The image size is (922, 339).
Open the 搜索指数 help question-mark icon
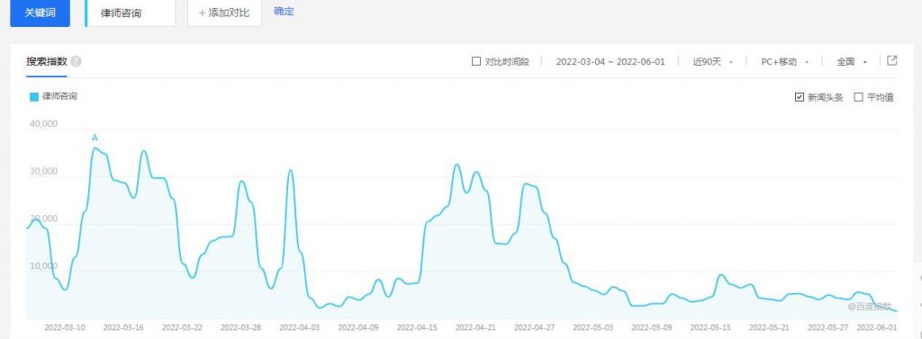pyautogui.click(x=76, y=62)
